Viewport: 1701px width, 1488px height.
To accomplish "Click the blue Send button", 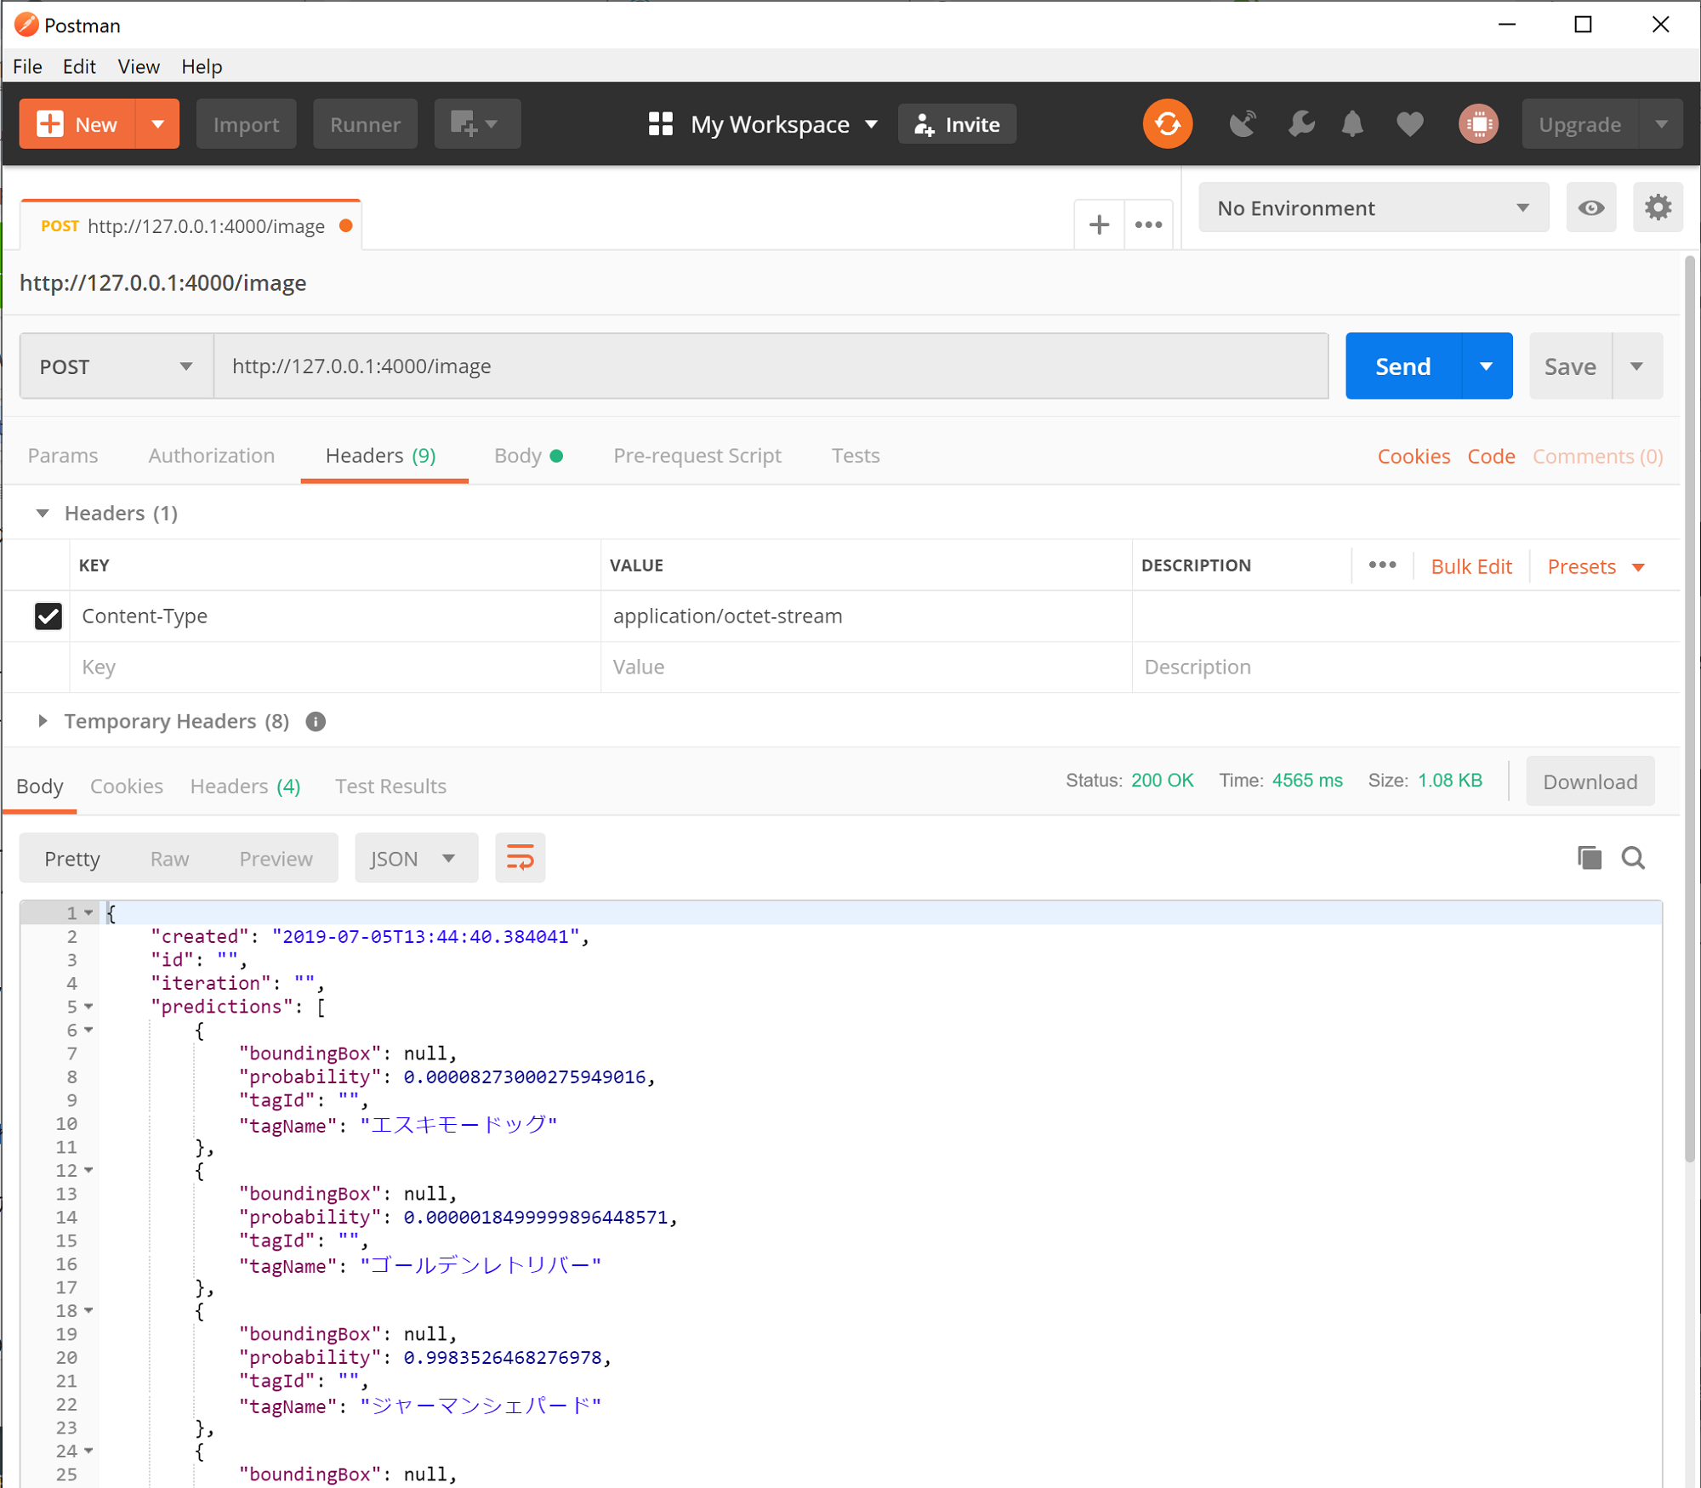I will point(1402,366).
